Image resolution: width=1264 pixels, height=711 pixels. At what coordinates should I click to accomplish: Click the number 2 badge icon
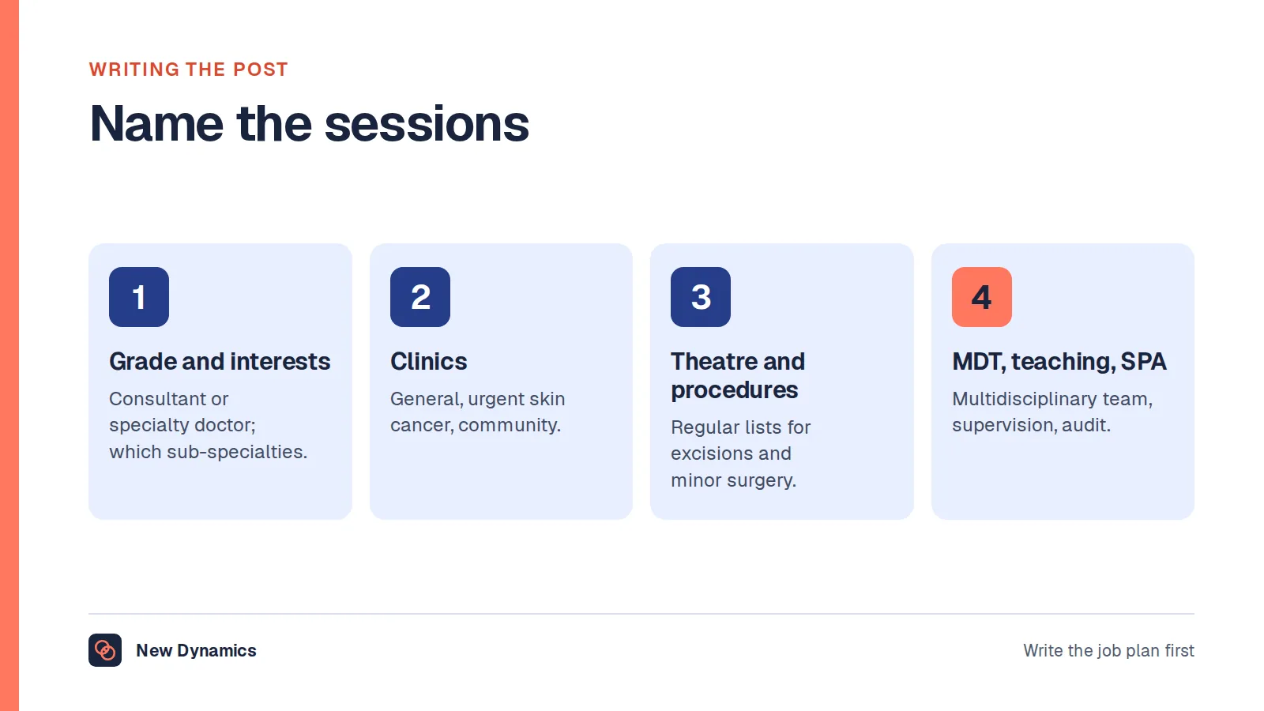click(x=420, y=297)
